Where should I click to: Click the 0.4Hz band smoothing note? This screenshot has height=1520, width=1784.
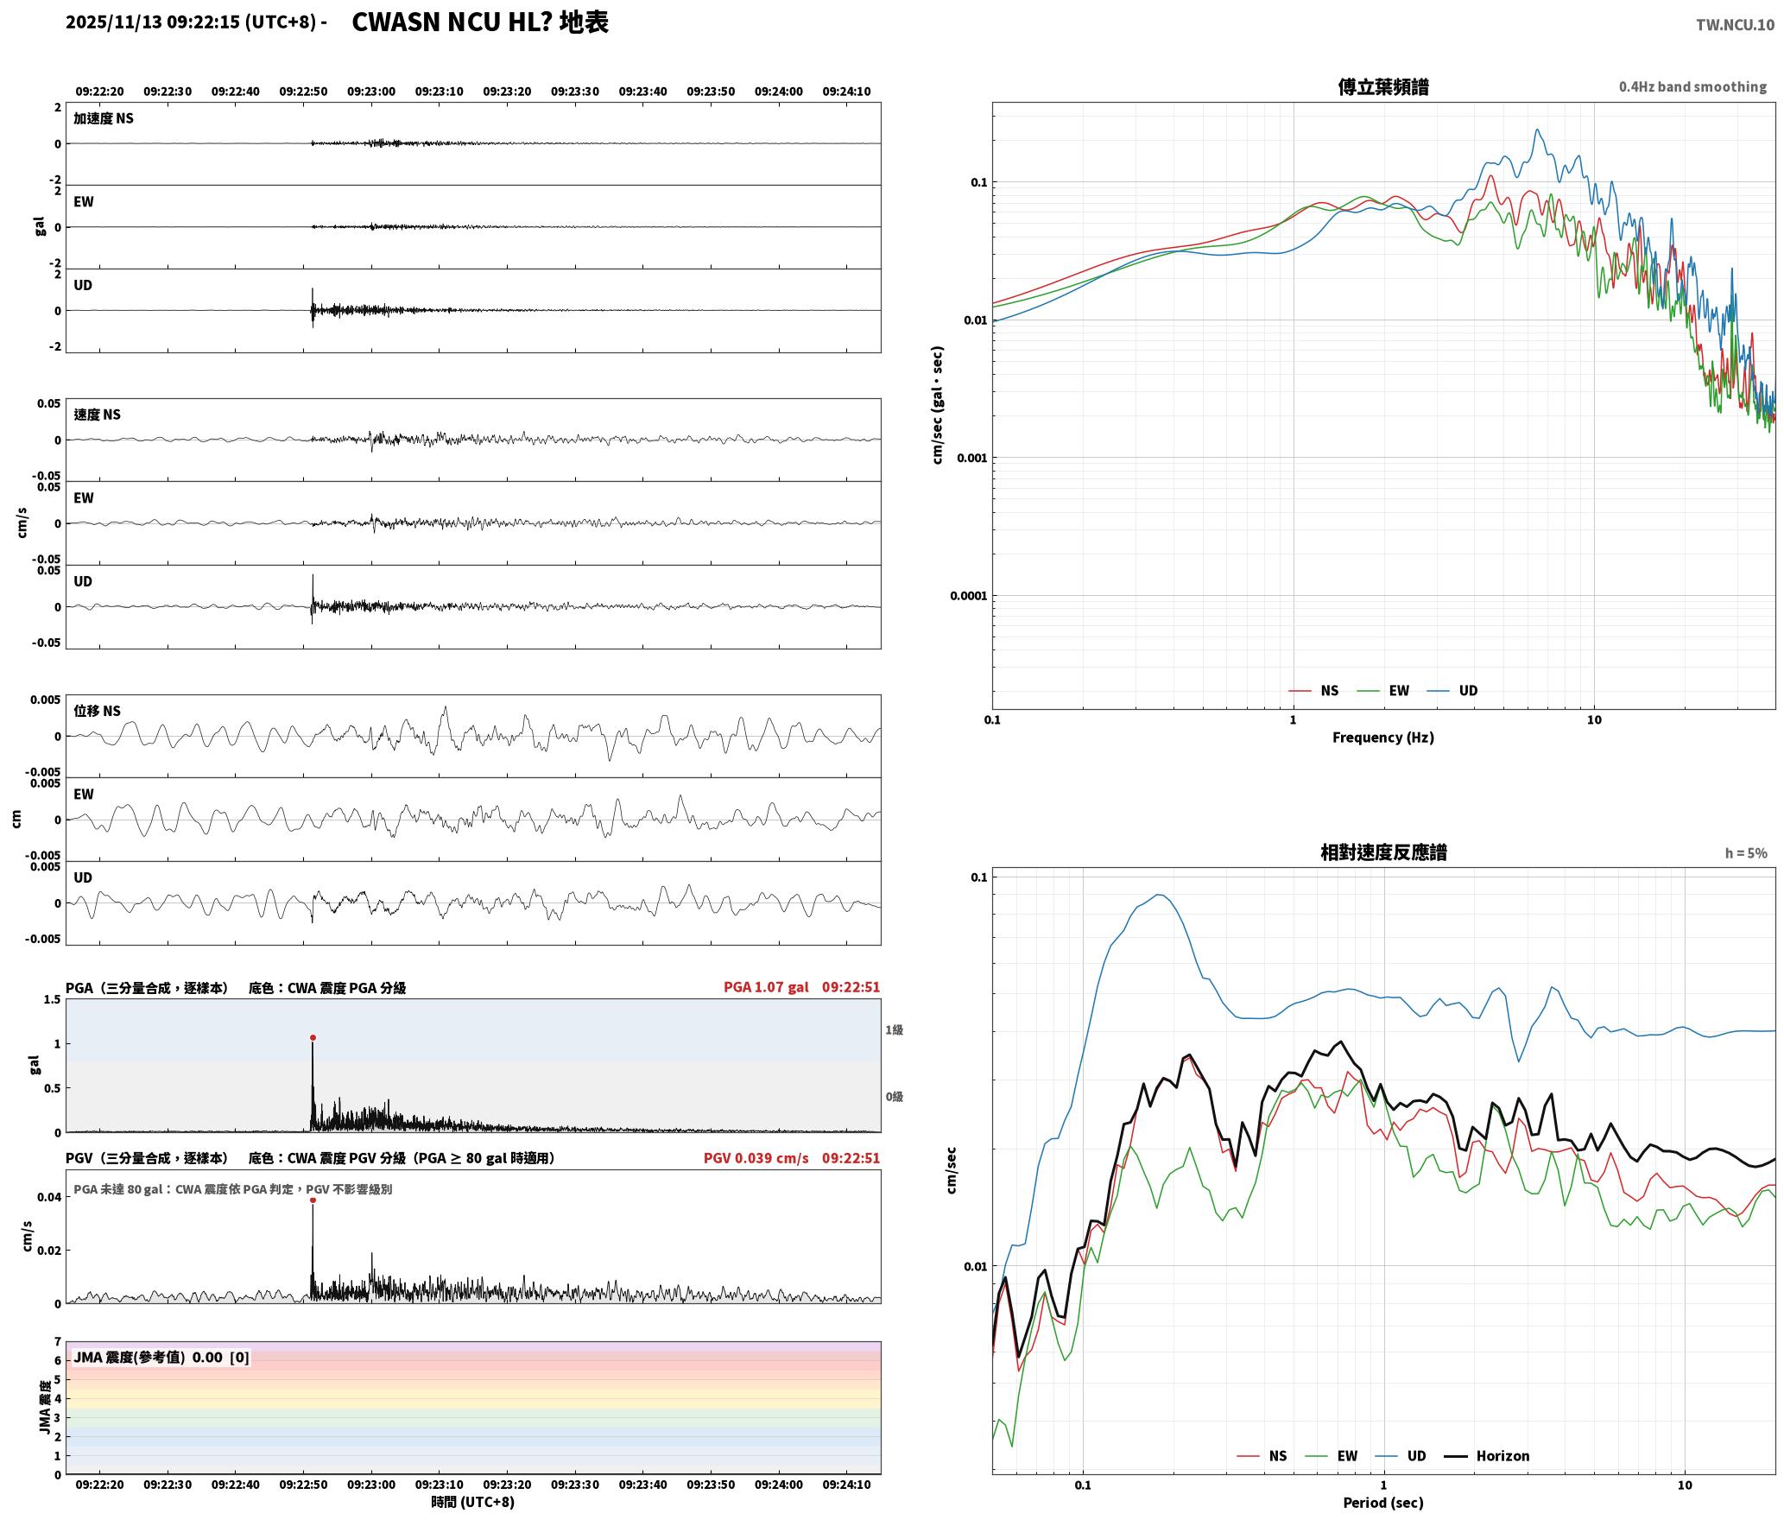[1692, 86]
